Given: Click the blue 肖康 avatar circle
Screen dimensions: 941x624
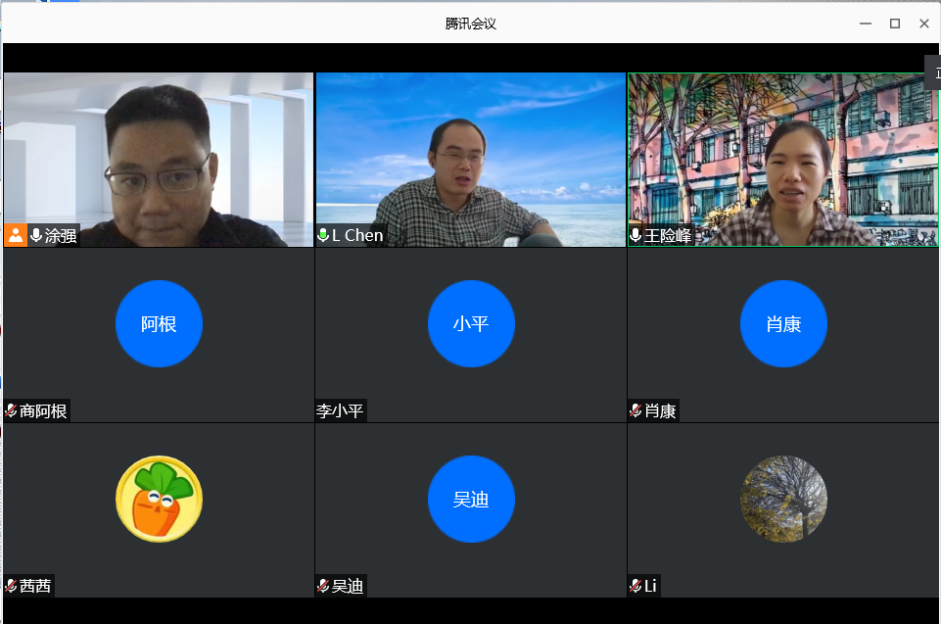Looking at the screenshot, I should (x=783, y=324).
